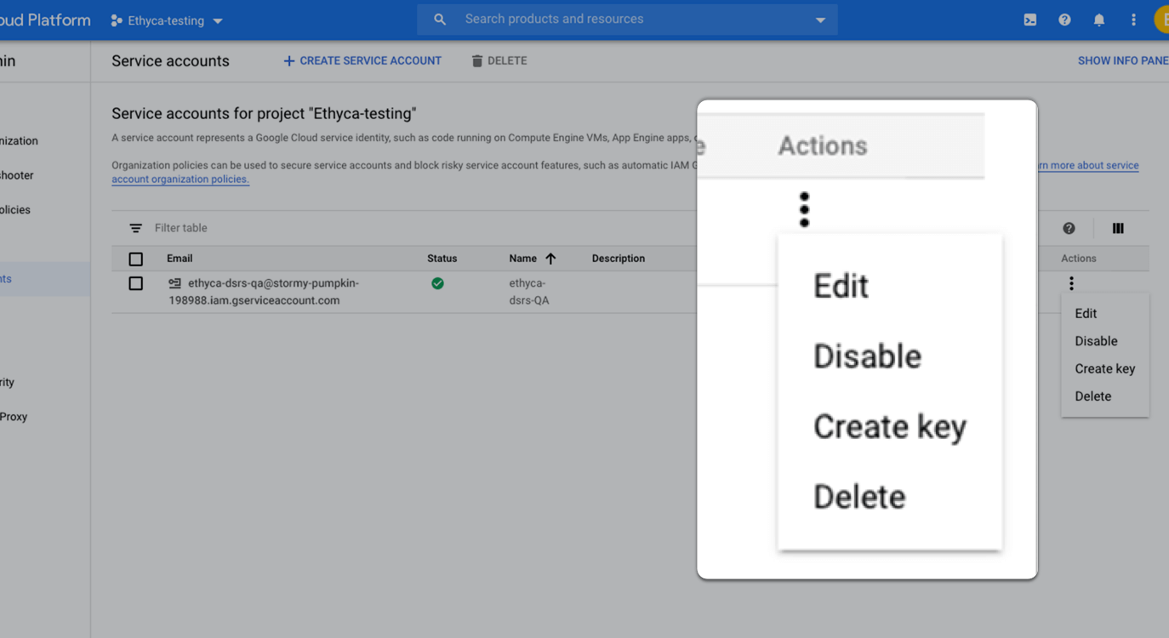Click the service account key icon beside email
This screenshot has height=638, width=1169.
(x=174, y=283)
